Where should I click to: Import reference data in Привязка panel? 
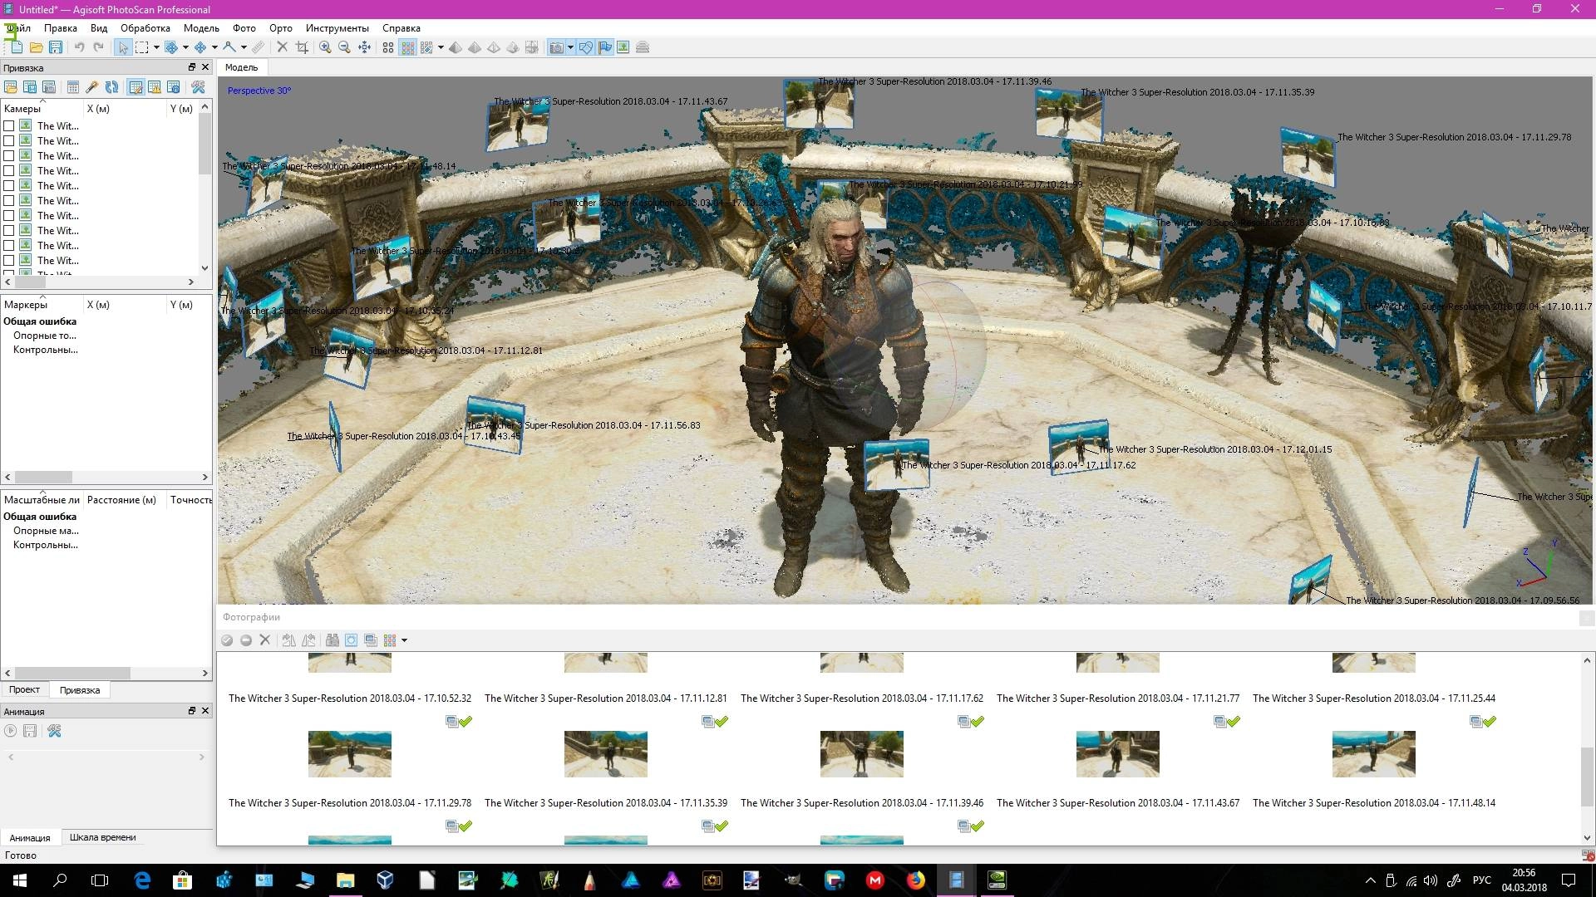[x=11, y=86]
